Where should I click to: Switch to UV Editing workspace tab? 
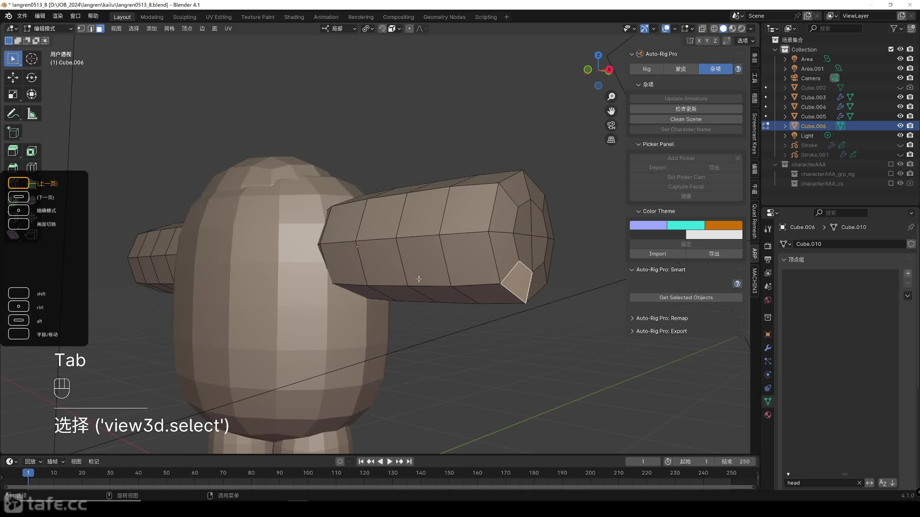[218, 17]
